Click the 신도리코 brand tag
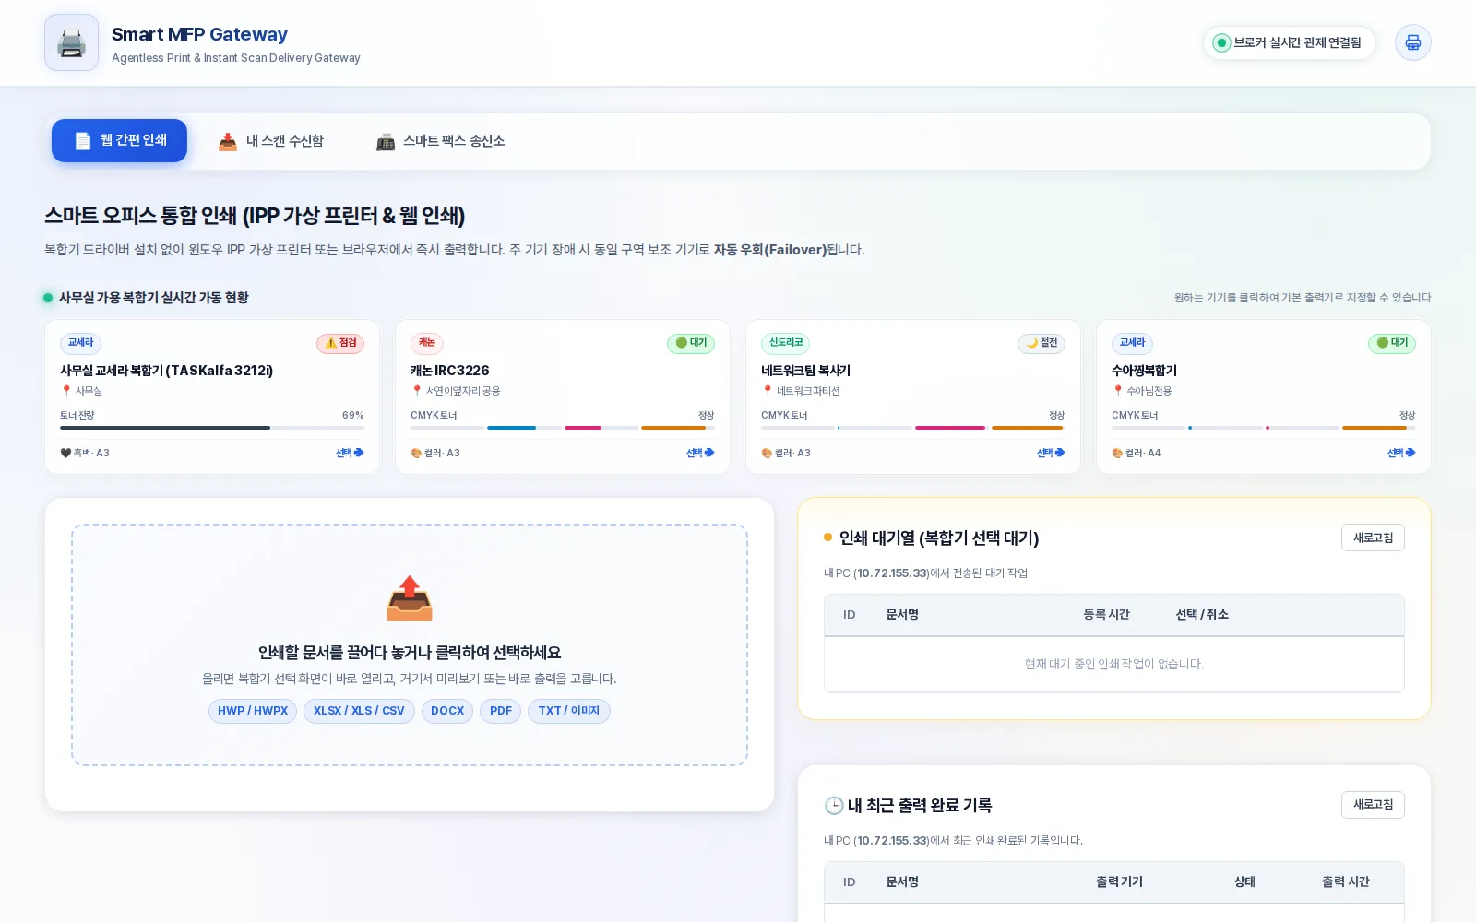This screenshot has width=1476, height=922. (786, 343)
